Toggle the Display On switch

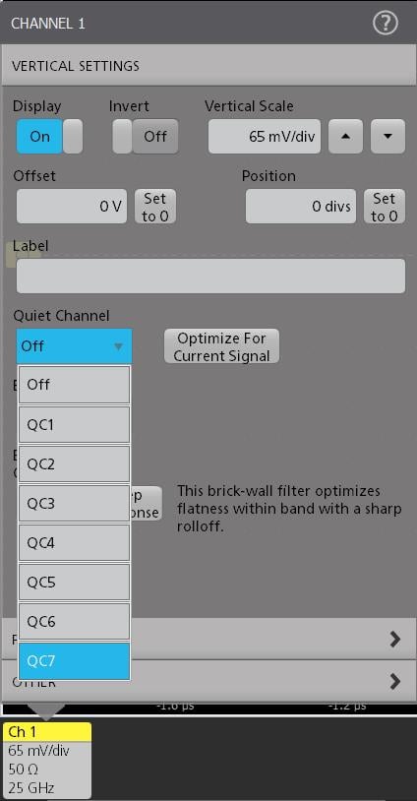point(49,137)
